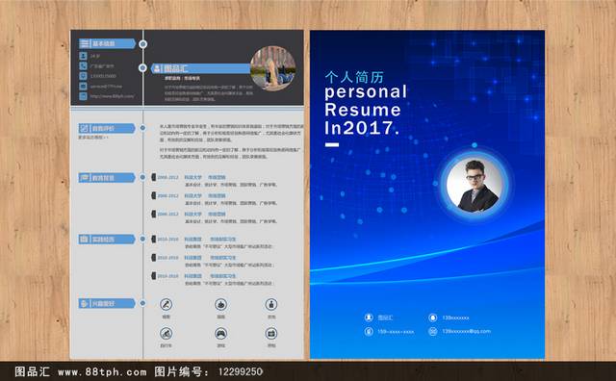Click the first 2008-2012 education entry

(215, 181)
